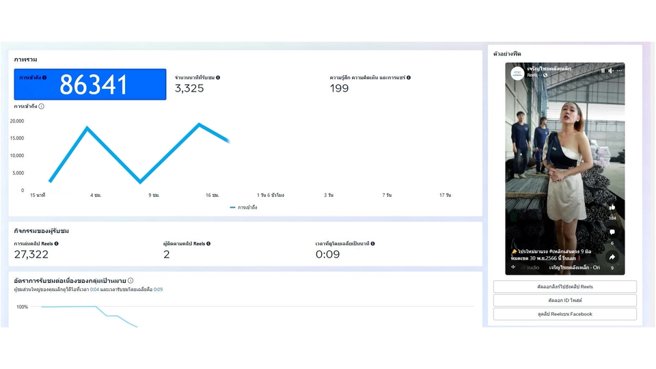
Task: Click the share arrow icon on reel
Action: 612,257
